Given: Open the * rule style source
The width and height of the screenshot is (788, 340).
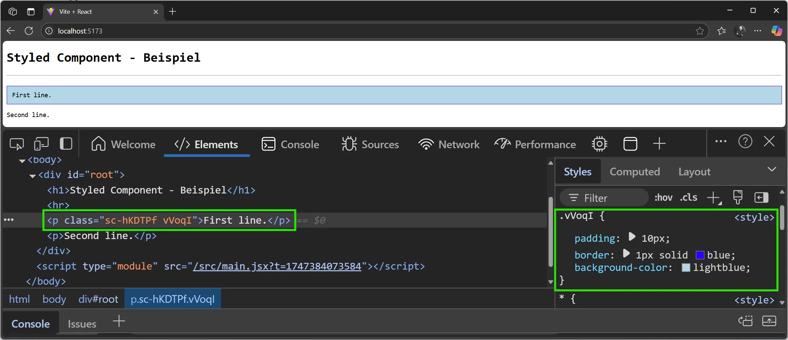Looking at the screenshot, I should tap(754, 300).
